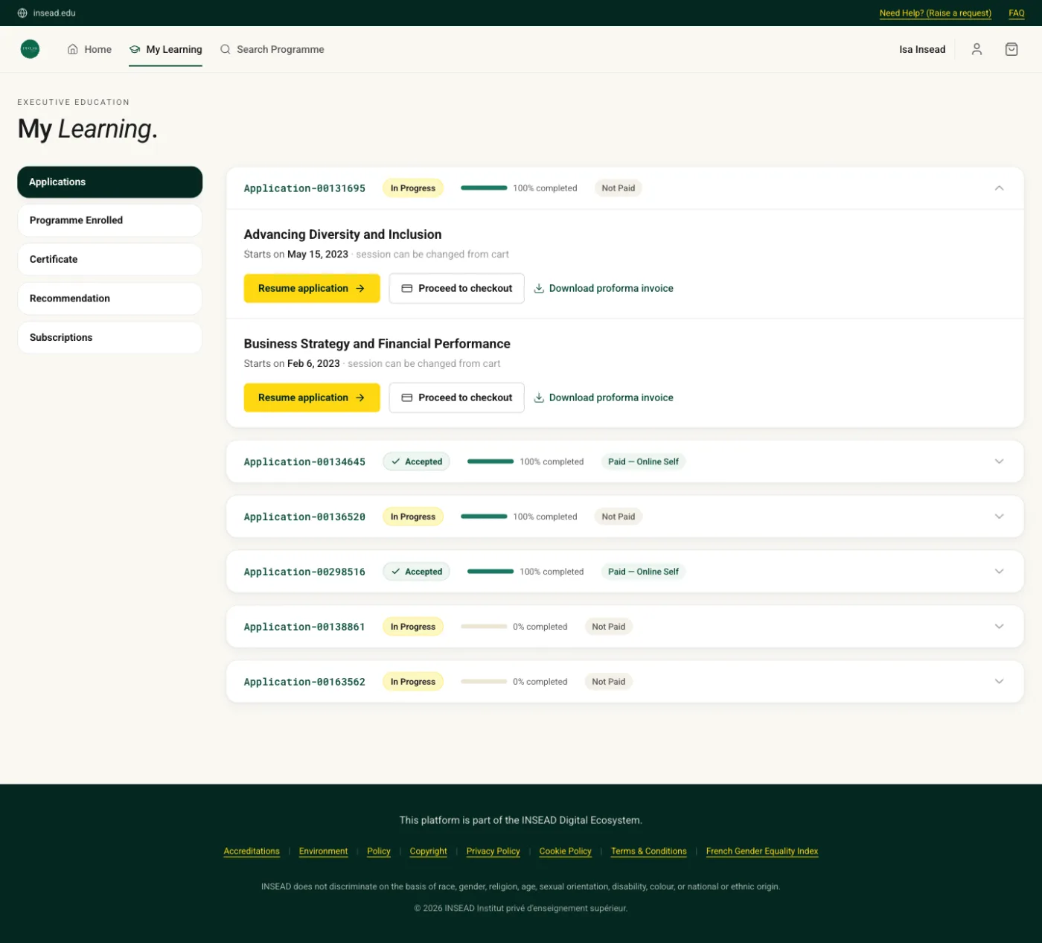Open the Privacy Policy footer link
This screenshot has height=943, width=1042.
point(493,851)
